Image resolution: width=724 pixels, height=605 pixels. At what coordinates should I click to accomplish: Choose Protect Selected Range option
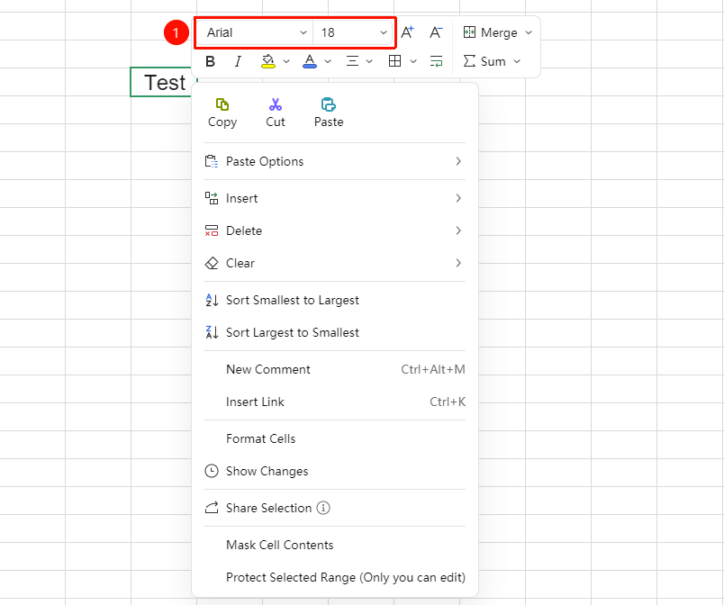coord(335,577)
